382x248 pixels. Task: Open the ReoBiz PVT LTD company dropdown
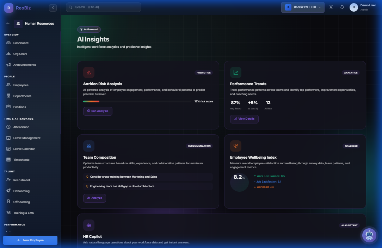(302, 7)
